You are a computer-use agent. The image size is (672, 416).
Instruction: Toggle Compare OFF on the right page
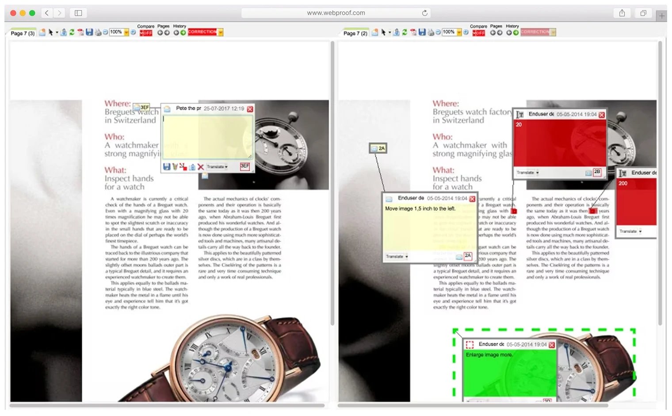pos(479,32)
